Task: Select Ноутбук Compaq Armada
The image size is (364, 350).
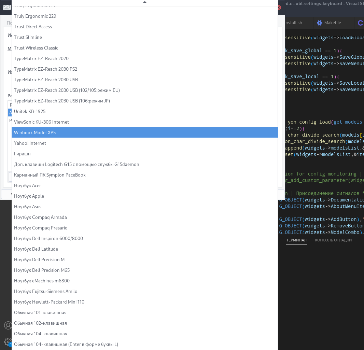Action: coord(145,218)
